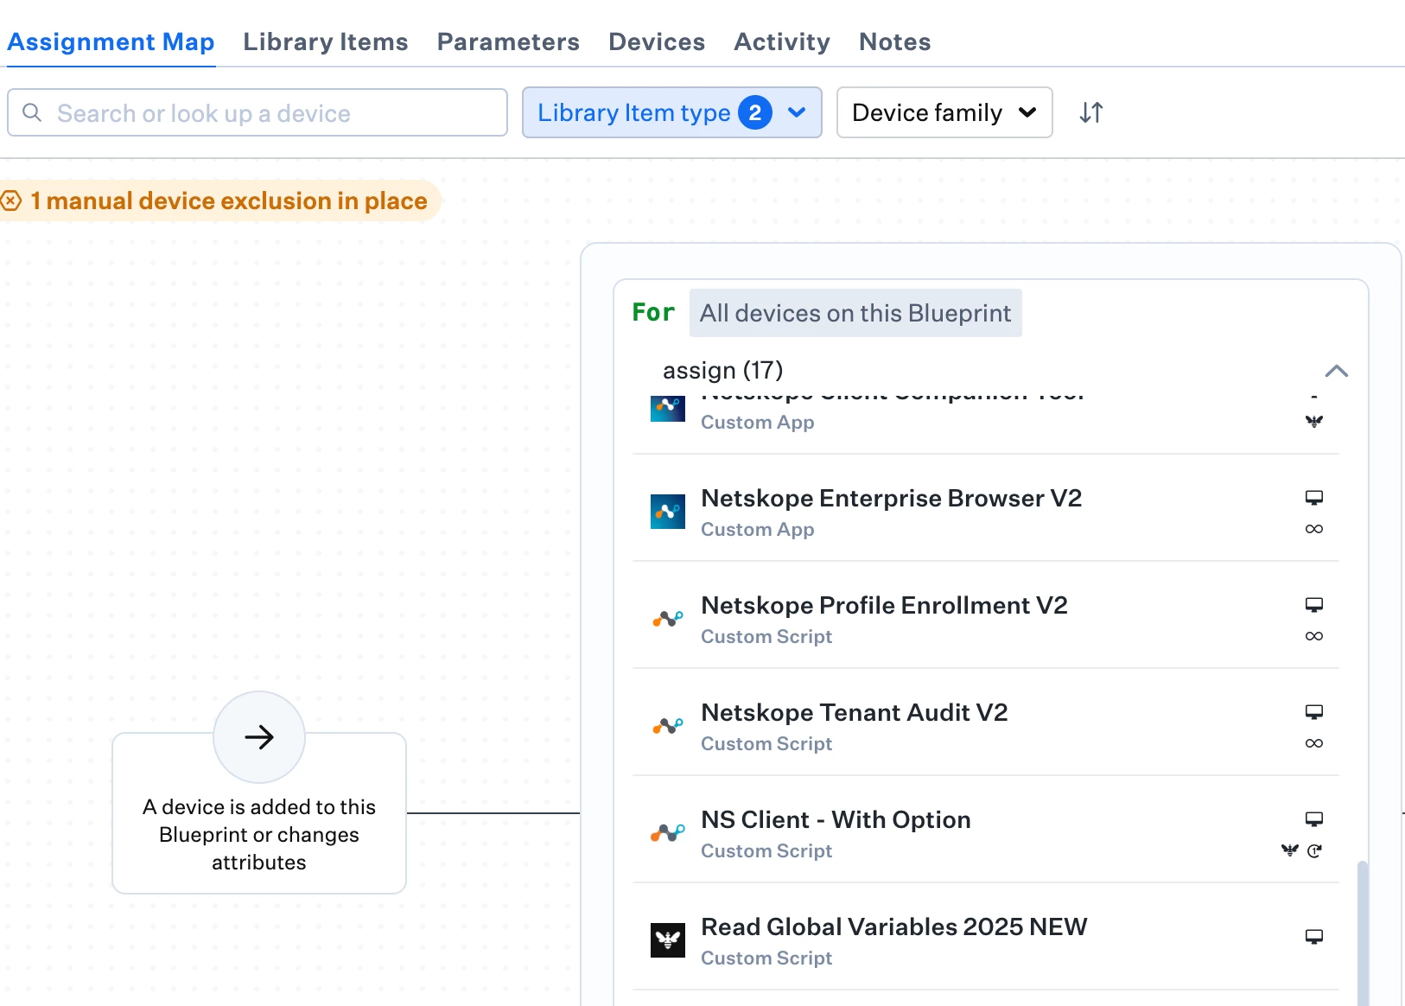
Task: Open the Parameters tab
Action: [x=508, y=41]
